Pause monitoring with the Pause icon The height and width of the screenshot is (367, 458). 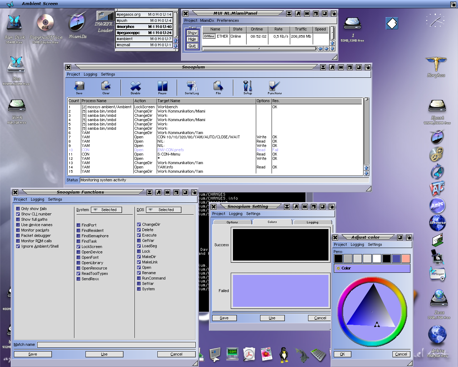(x=162, y=87)
